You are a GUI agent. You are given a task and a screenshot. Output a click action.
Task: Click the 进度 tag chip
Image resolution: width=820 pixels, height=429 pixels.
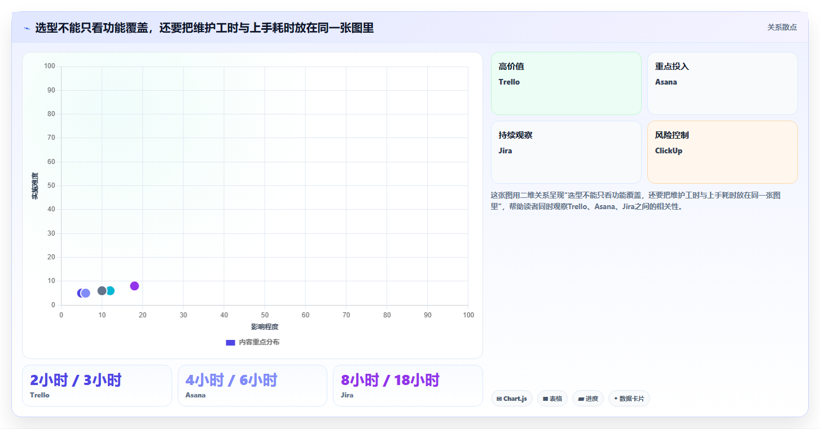pos(588,399)
